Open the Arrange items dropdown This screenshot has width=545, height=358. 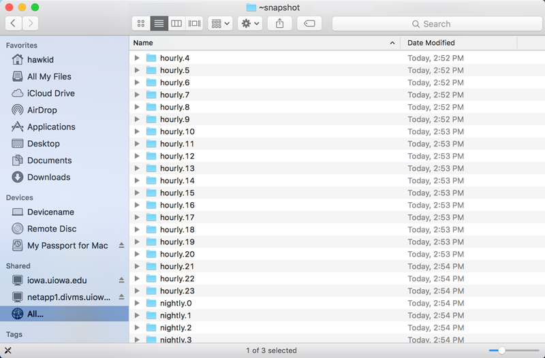point(221,23)
